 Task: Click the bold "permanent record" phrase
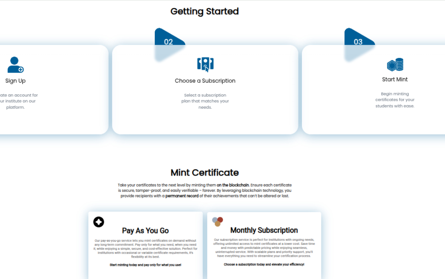182,196
